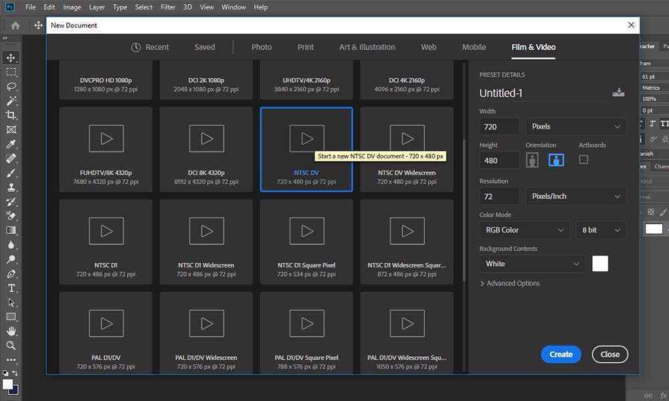Select the Rectangular Marquee tool
The image size is (669, 401).
(x=11, y=72)
